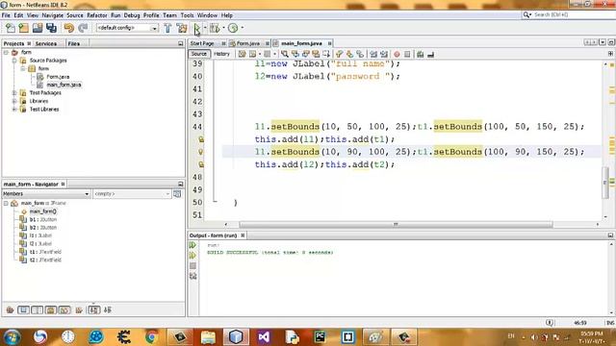Click the Debug Project icon
Viewport: 616px width, 346px height.
[x=215, y=28]
